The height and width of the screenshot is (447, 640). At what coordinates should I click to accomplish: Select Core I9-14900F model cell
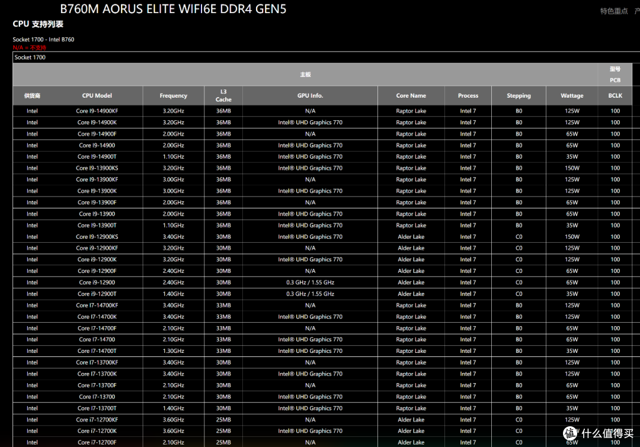97,134
